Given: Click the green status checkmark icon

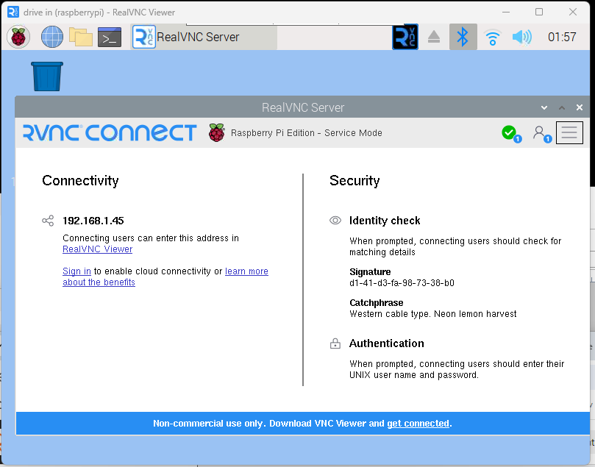Looking at the screenshot, I should click(x=509, y=132).
